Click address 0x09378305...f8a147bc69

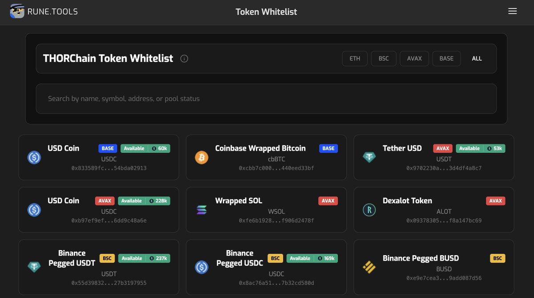(444, 221)
